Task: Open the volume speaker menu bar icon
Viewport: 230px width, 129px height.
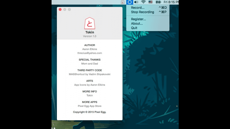Action: (136, 2)
